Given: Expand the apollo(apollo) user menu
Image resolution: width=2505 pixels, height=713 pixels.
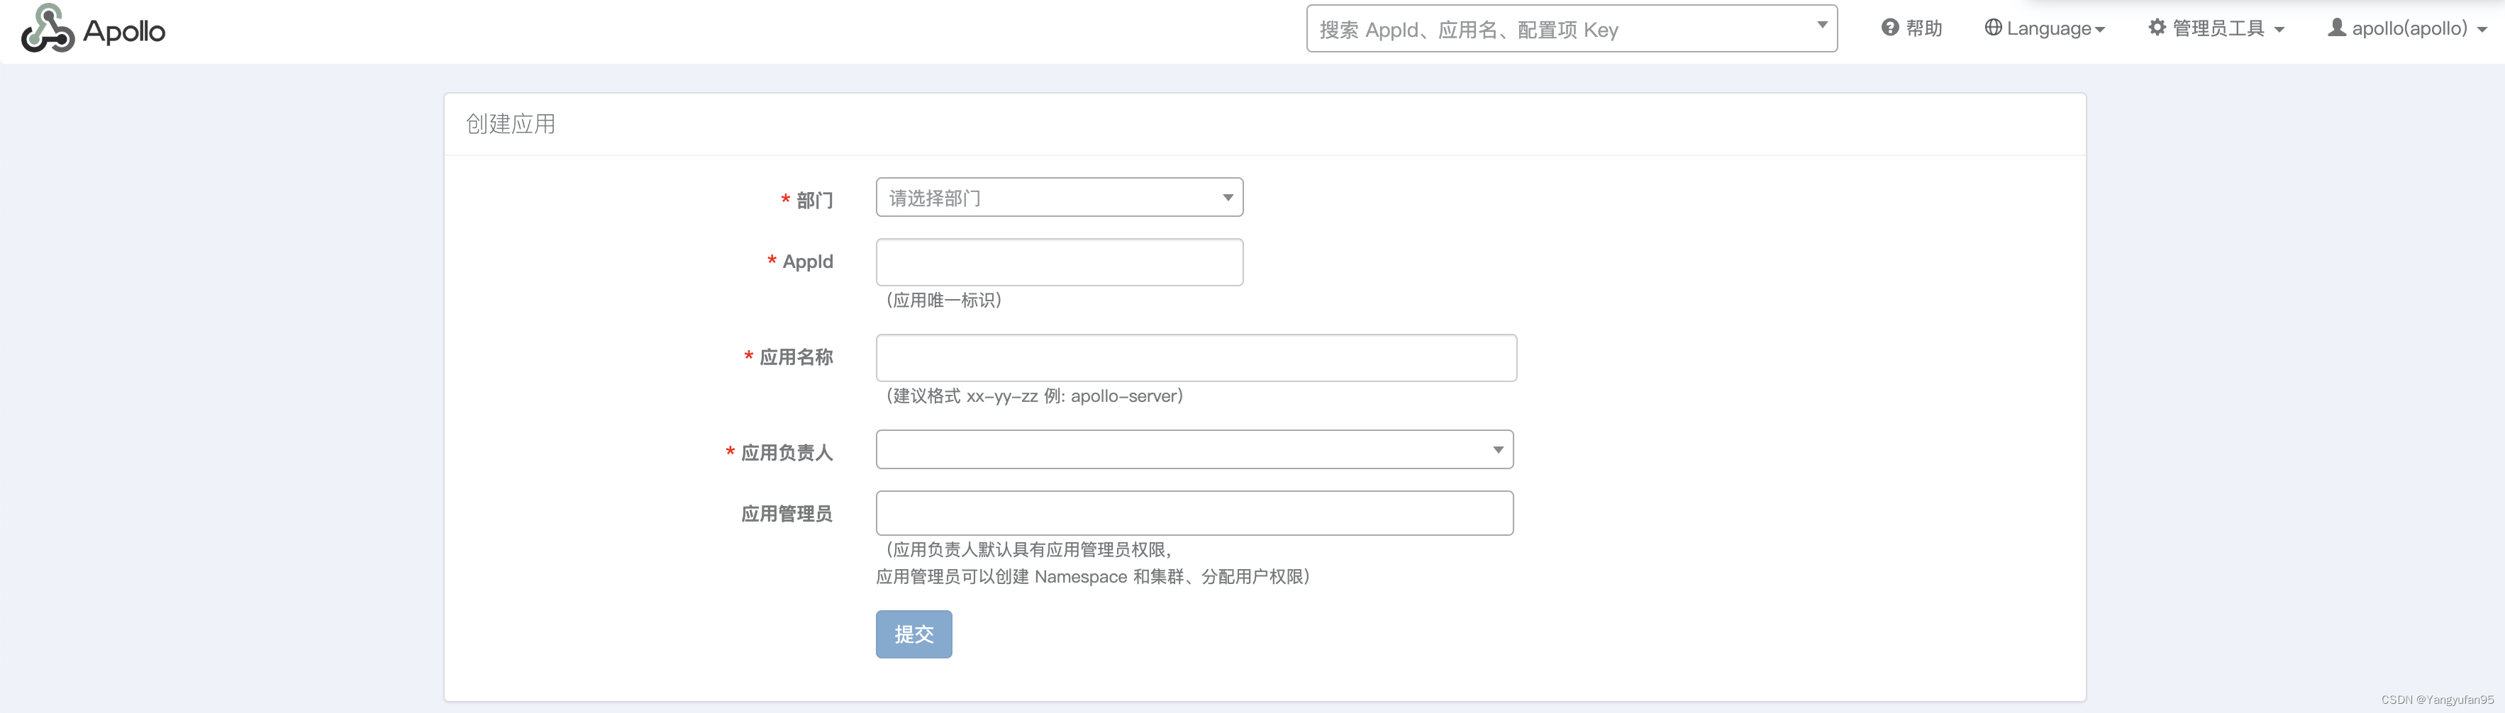Looking at the screenshot, I should coord(2408,27).
